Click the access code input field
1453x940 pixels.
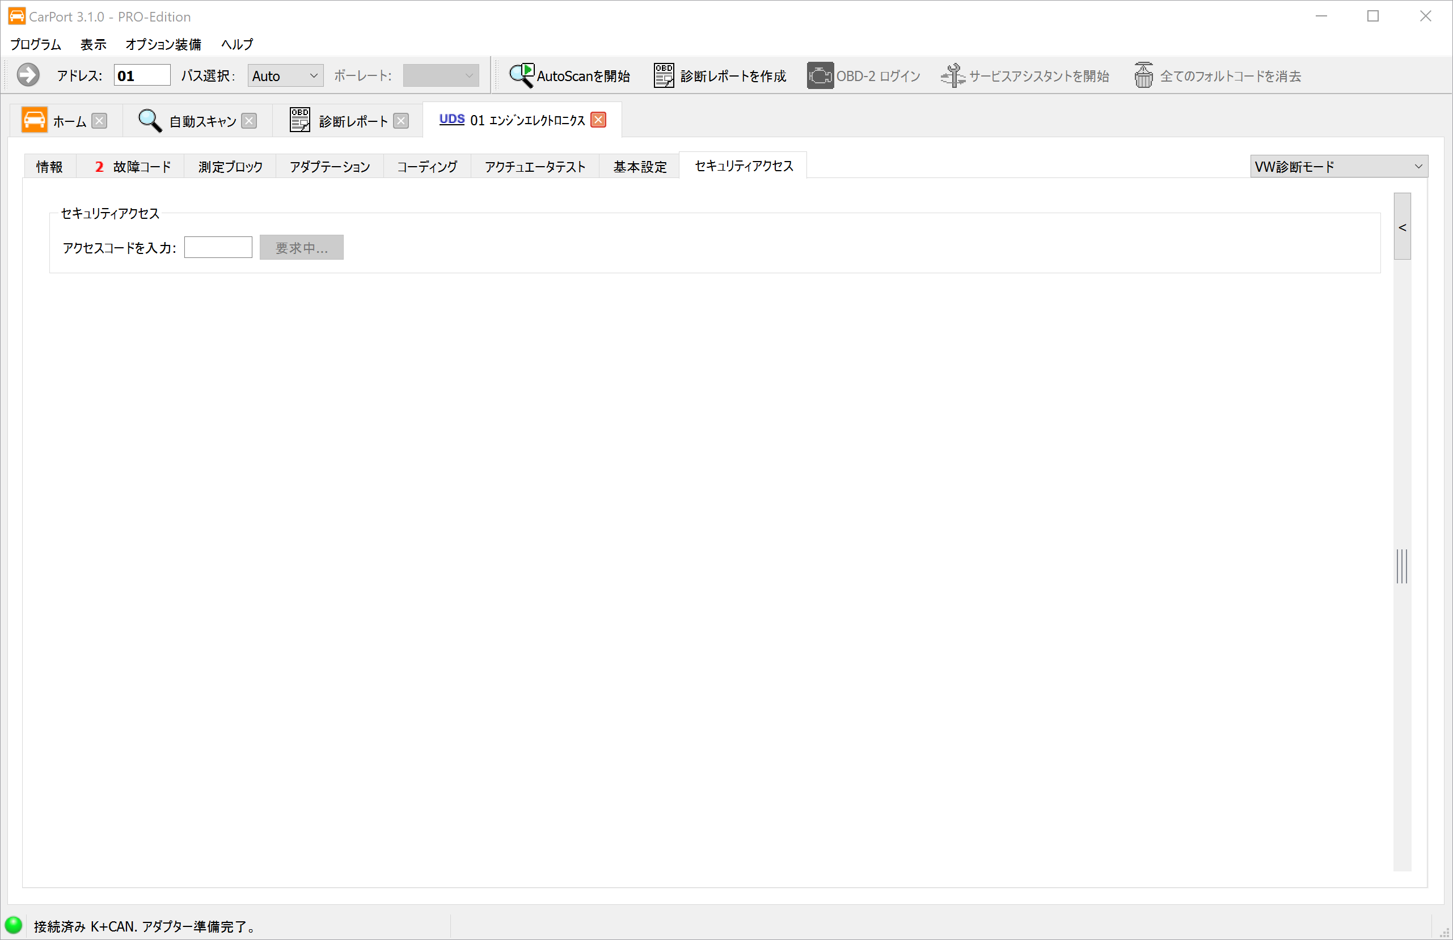tap(218, 247)
